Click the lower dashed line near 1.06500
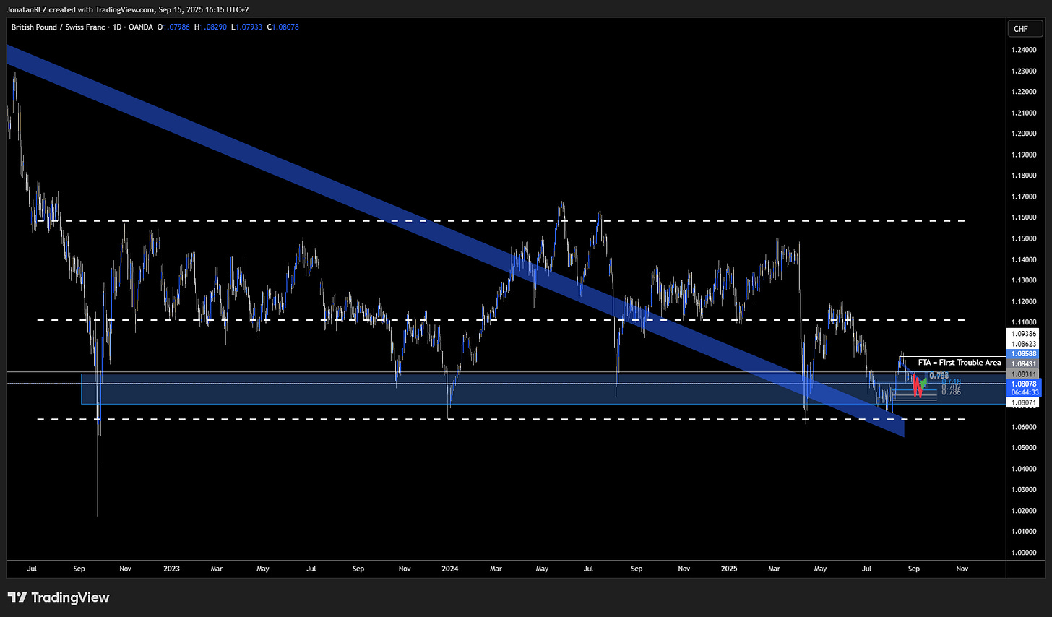The width and height of the screenshot is (1052, 617). coord(501,419)
